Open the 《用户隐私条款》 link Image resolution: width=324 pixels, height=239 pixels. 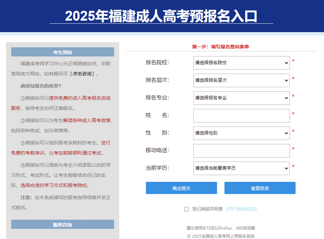[241, 209]
